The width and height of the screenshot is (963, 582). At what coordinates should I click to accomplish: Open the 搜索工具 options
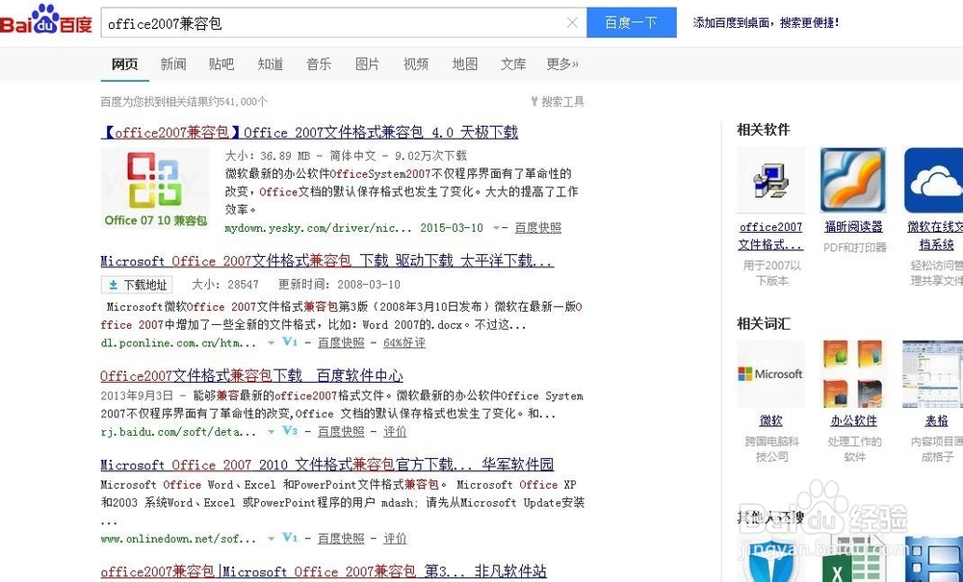[x=563, y=100]
